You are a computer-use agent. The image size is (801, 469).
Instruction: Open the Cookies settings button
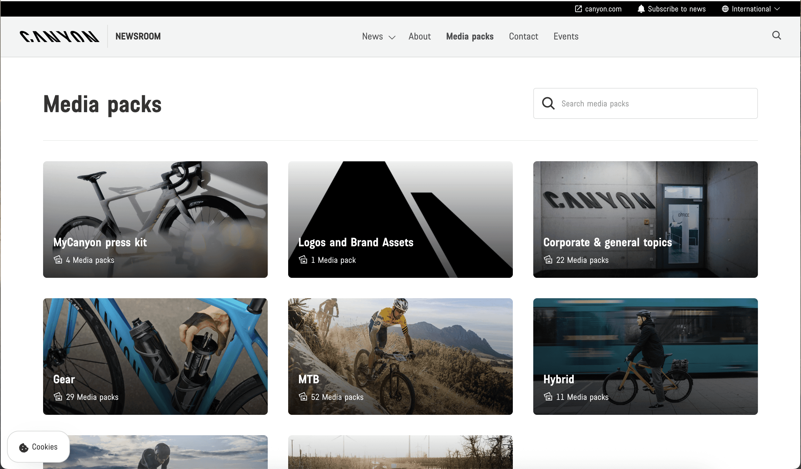pyautogui.click(x=38, y=447)
